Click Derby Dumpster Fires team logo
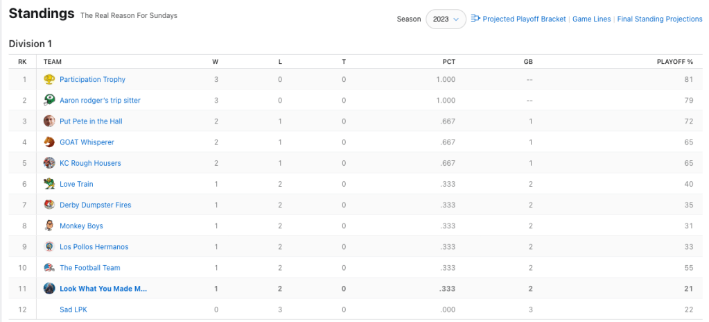 pyautogui.click(x=49, y=205)
